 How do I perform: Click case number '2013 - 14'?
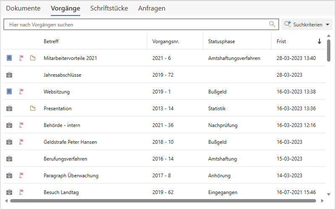pyautogui.click(x=163, y=109)
